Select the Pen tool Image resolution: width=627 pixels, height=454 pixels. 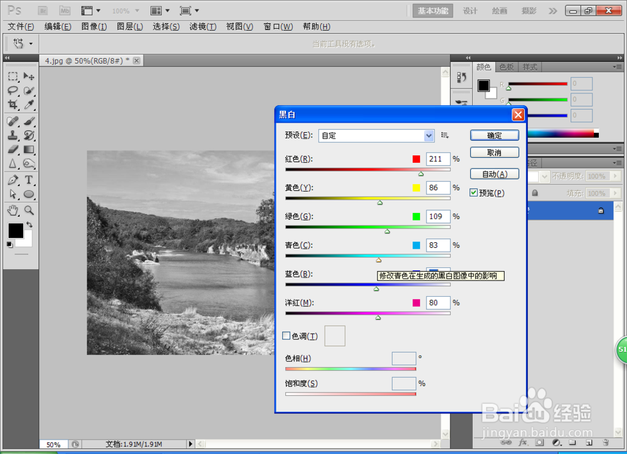(x=13, y=180)
